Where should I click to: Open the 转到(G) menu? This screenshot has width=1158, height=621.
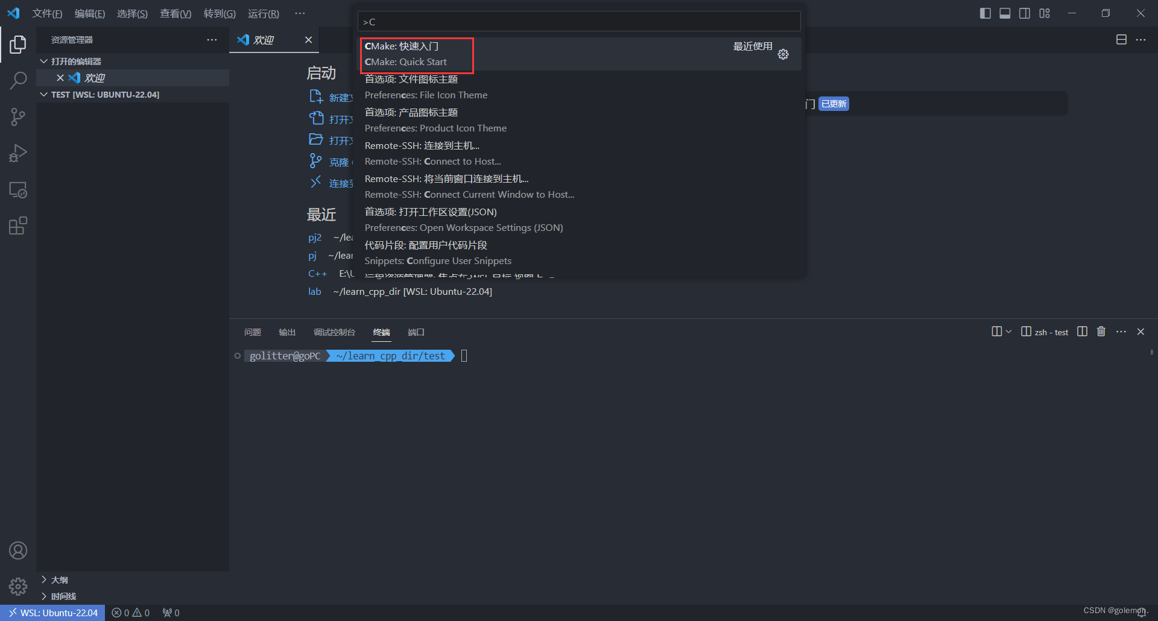(220, 13)
